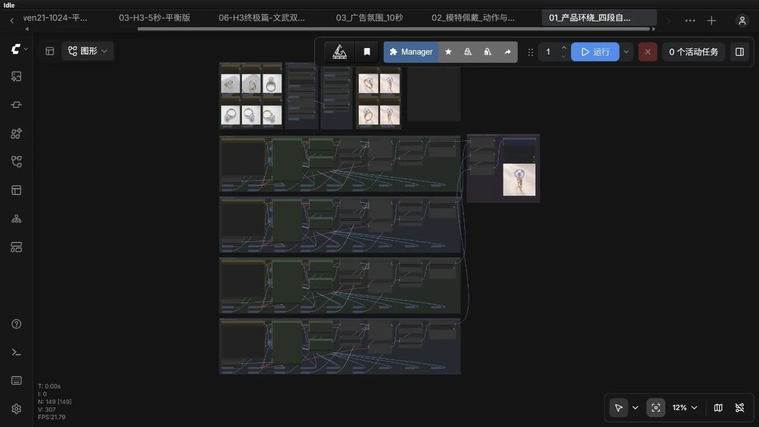
Task: Toggle the minimap icon
Action: pos(718,407)
